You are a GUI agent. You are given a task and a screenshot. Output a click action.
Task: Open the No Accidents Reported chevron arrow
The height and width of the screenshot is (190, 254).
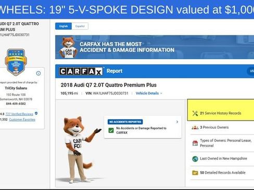(177, 122)
